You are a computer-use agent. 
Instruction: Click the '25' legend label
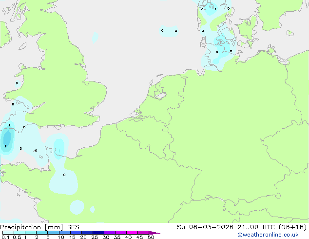point(95,237)
